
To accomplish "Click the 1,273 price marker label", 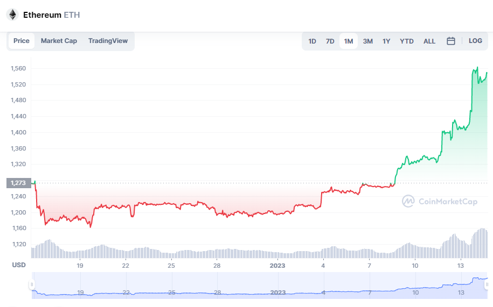I will (x=18, y=183).
